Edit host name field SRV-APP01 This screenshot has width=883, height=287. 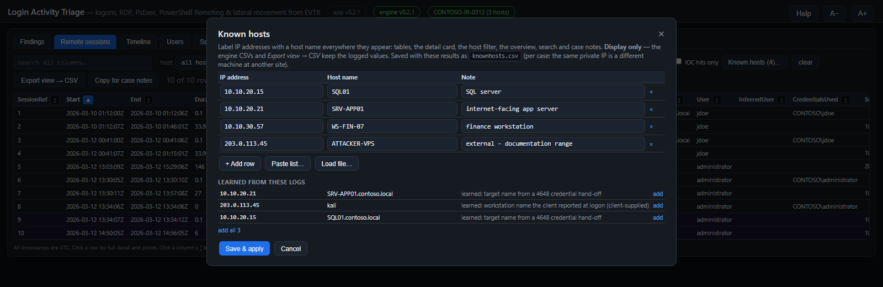point(392,109)
